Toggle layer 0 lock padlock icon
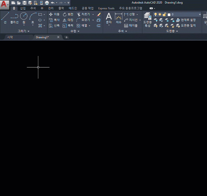This screenshot has width=207, height=196. (164, 14)
